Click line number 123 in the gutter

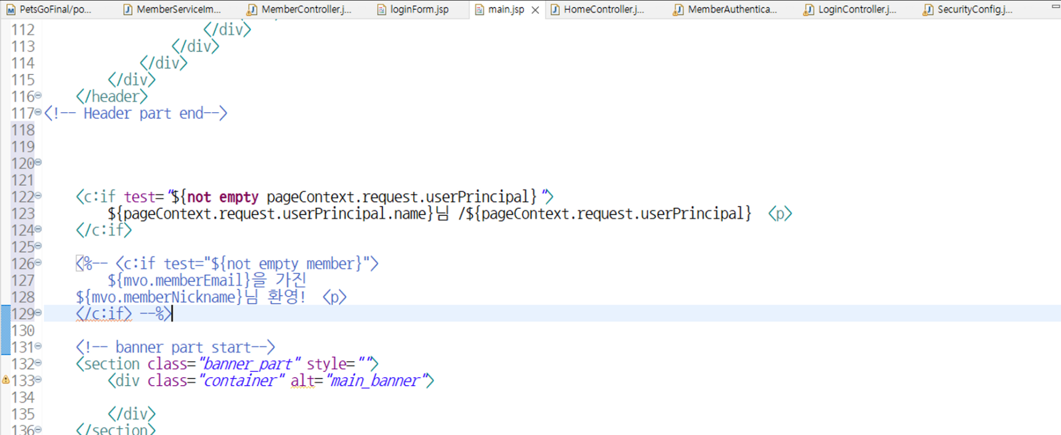click(x=23, y=213)
